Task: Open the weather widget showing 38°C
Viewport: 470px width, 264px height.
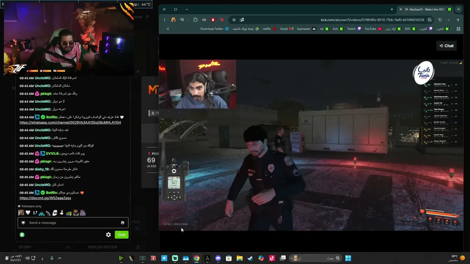Action: click(x=457, y=258)
